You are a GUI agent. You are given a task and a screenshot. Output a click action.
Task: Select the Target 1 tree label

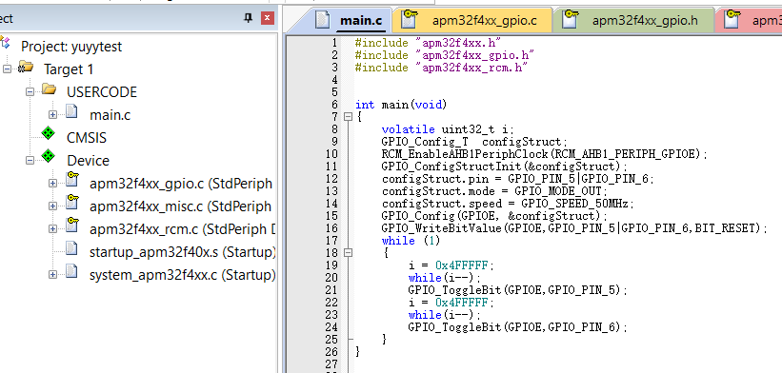point(69,69)
